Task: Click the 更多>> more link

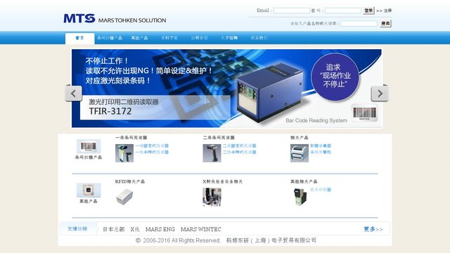Action: 373,229
